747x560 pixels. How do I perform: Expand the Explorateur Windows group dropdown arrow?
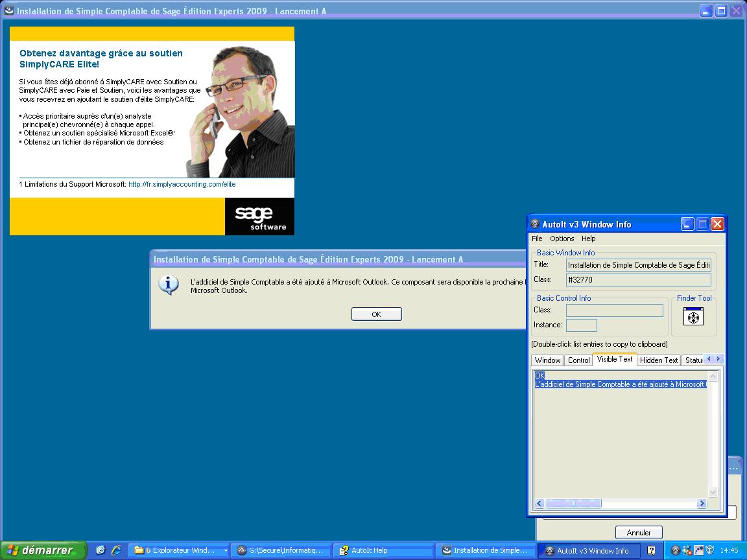click(x=226, y=550)
